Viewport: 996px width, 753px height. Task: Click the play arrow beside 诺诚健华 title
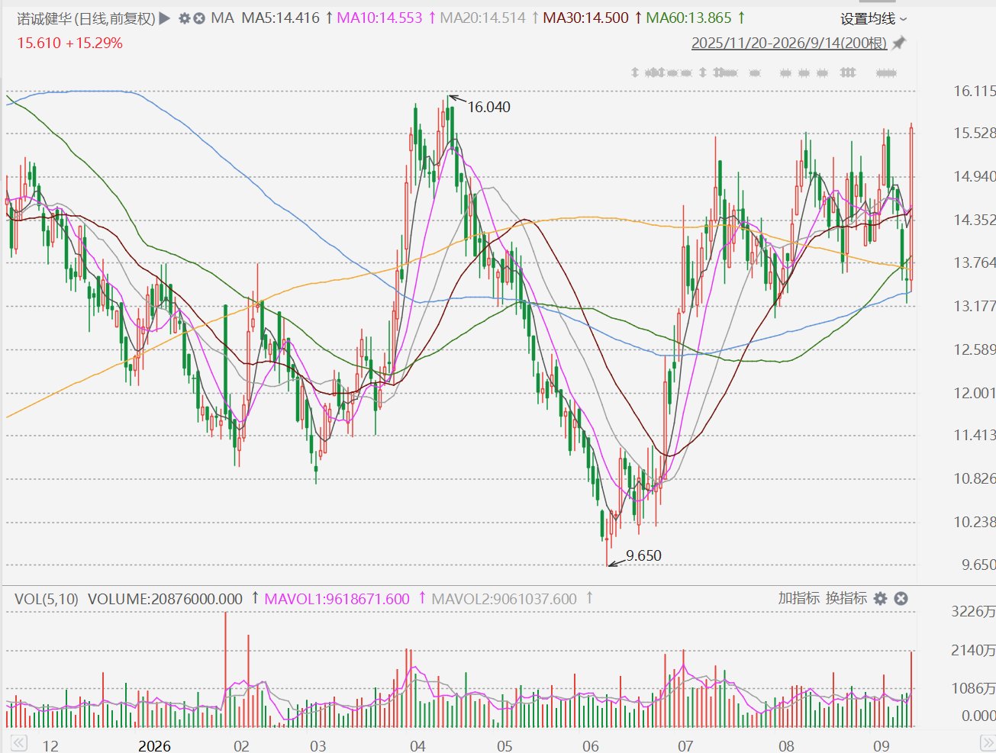tap(165, 18)
